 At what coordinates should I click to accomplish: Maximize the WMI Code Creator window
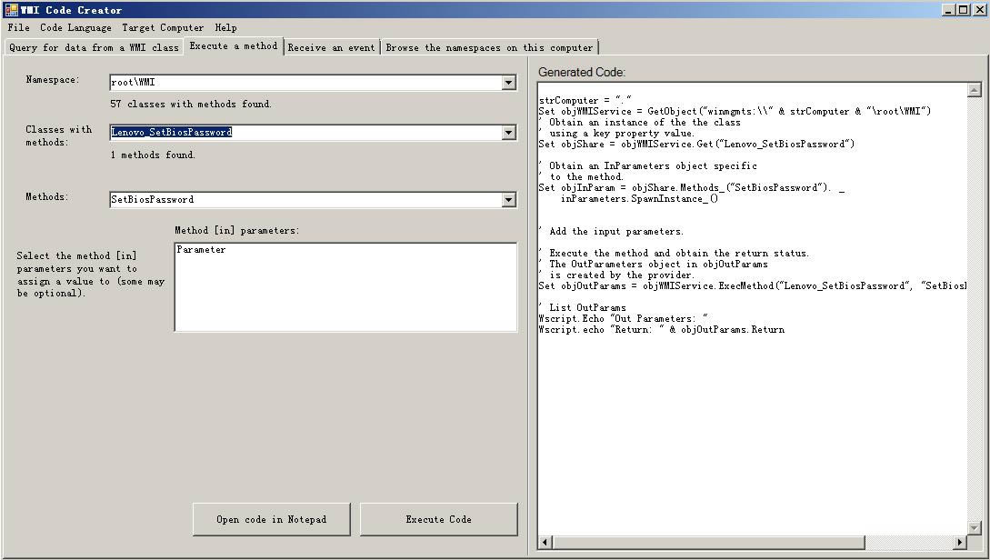click(x=963, y=9)
